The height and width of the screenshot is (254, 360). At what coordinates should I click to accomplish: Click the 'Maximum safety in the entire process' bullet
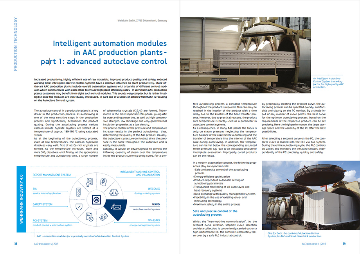click(x=217, y=204)
